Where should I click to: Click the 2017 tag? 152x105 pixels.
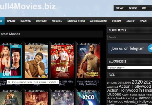pyautogui.click(x=115, y=83)
